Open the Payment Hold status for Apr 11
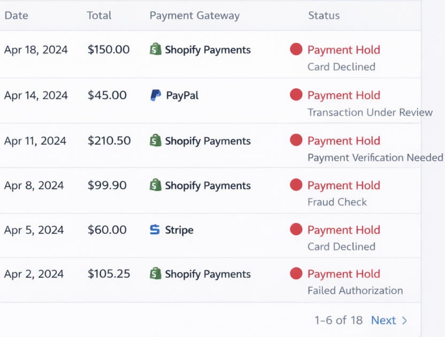The image size is (445, 337). pyautogui.click(x=343, y=141)
